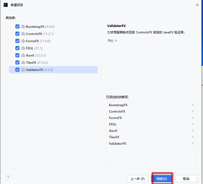Close the 新建项目 dialog window
Image resolution: width=203 pixels, height=184 pixels.
pos(197,5)
